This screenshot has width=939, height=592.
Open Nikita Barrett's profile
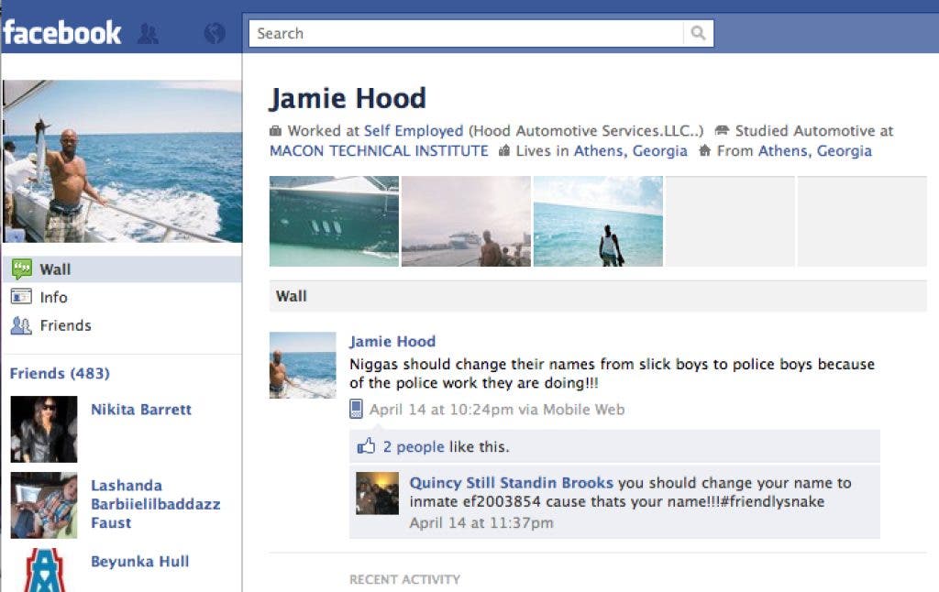[x=141, y=410]
